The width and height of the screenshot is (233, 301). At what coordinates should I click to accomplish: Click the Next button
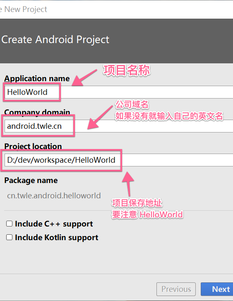coord(217,289)
